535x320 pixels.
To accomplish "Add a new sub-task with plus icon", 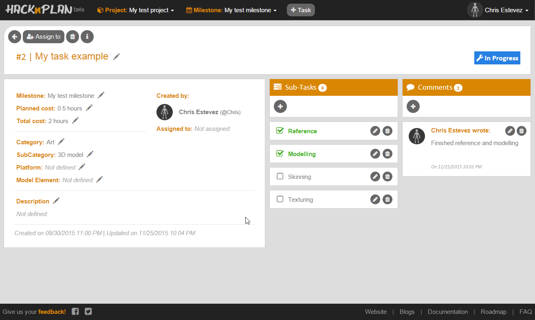I will point(280,106).
